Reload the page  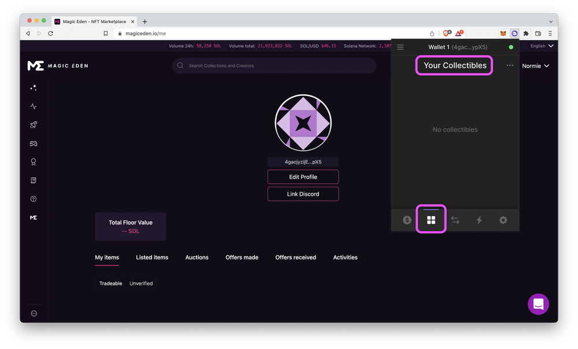(x=50, y=34)
